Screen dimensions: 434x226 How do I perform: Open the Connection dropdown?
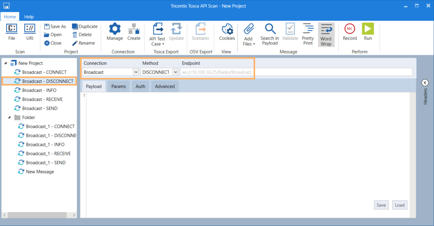136,72
